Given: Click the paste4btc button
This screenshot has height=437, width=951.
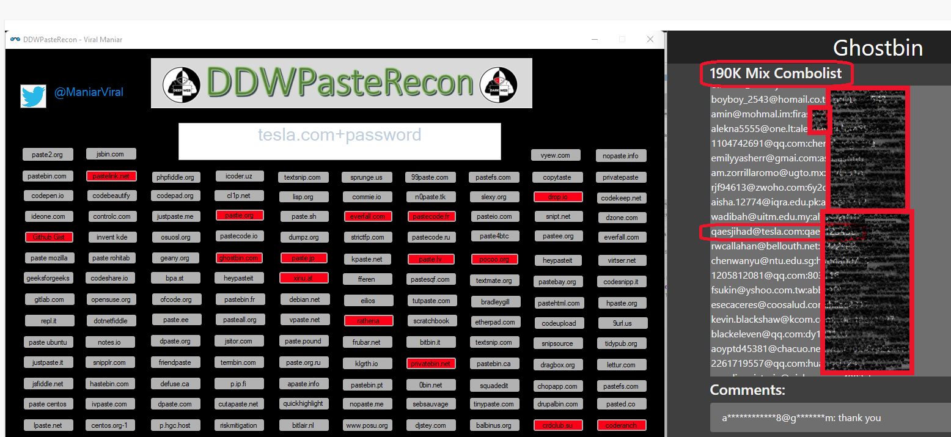Looking at the screenshot, I should tap(495, 236).
